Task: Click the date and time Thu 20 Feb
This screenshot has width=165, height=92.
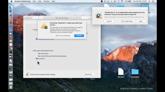Action: [140, 1]
